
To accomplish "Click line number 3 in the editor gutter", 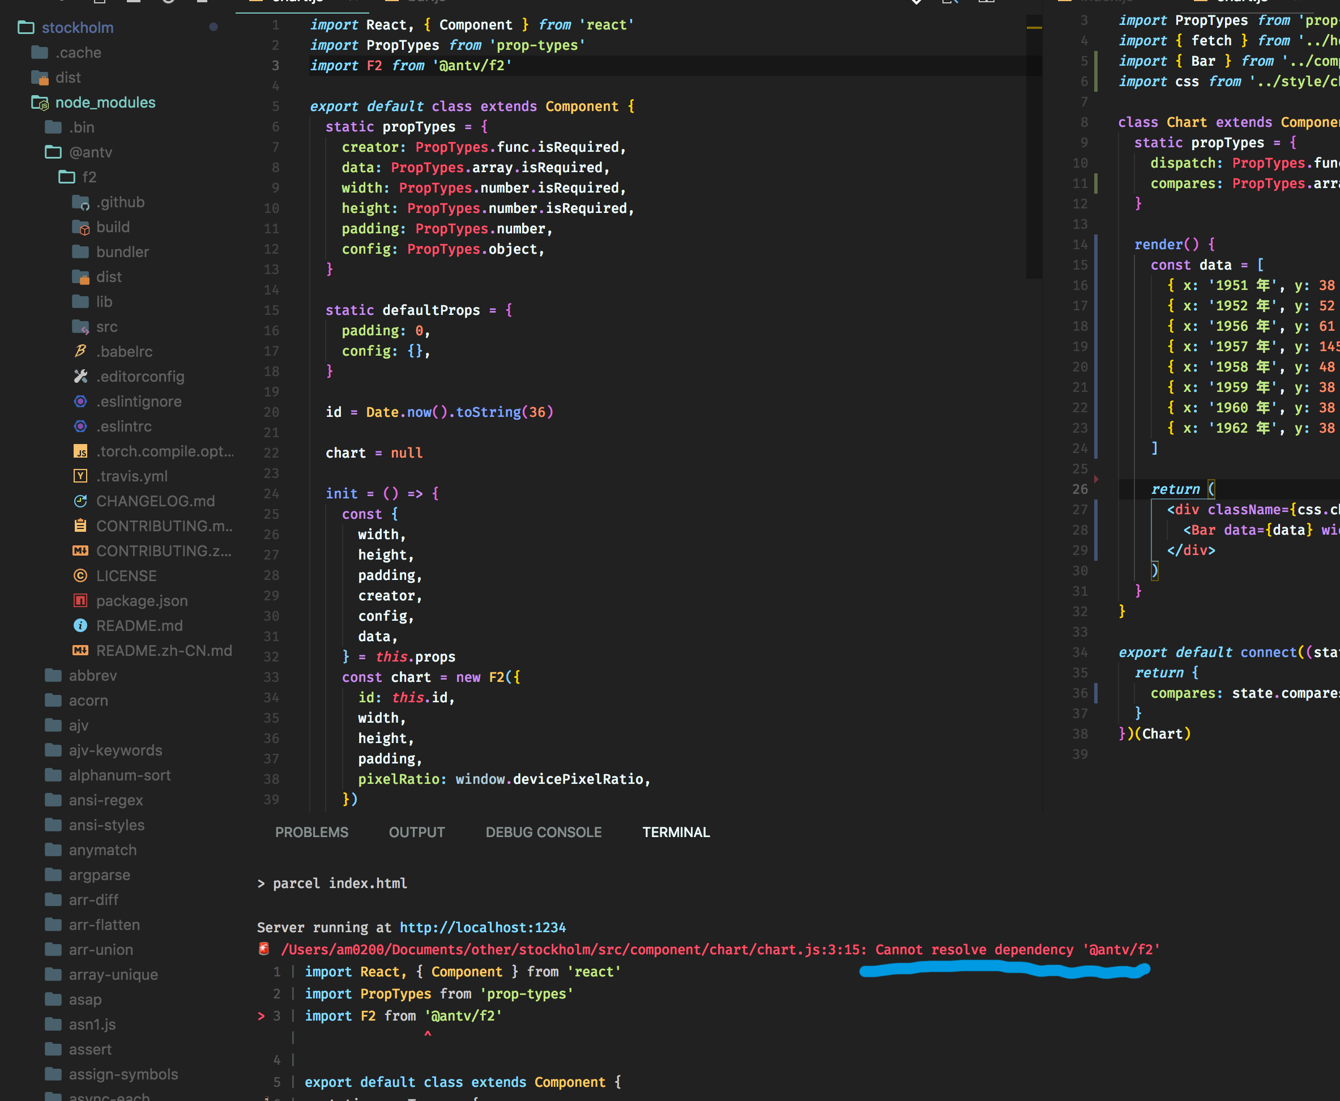I will tap(275, 65).
